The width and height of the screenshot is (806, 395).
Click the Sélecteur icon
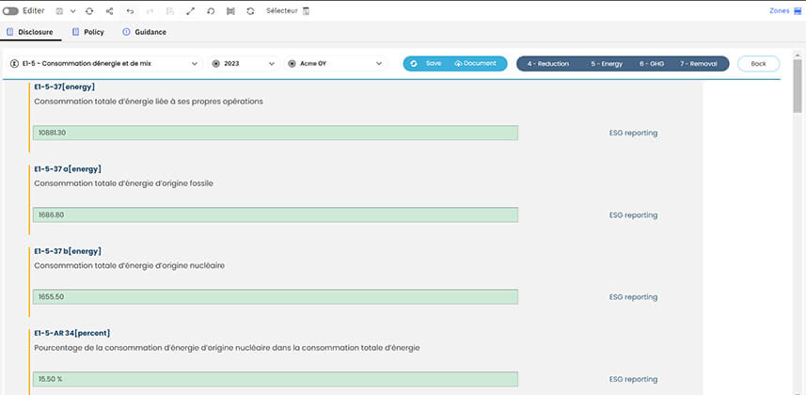(305, 10)
